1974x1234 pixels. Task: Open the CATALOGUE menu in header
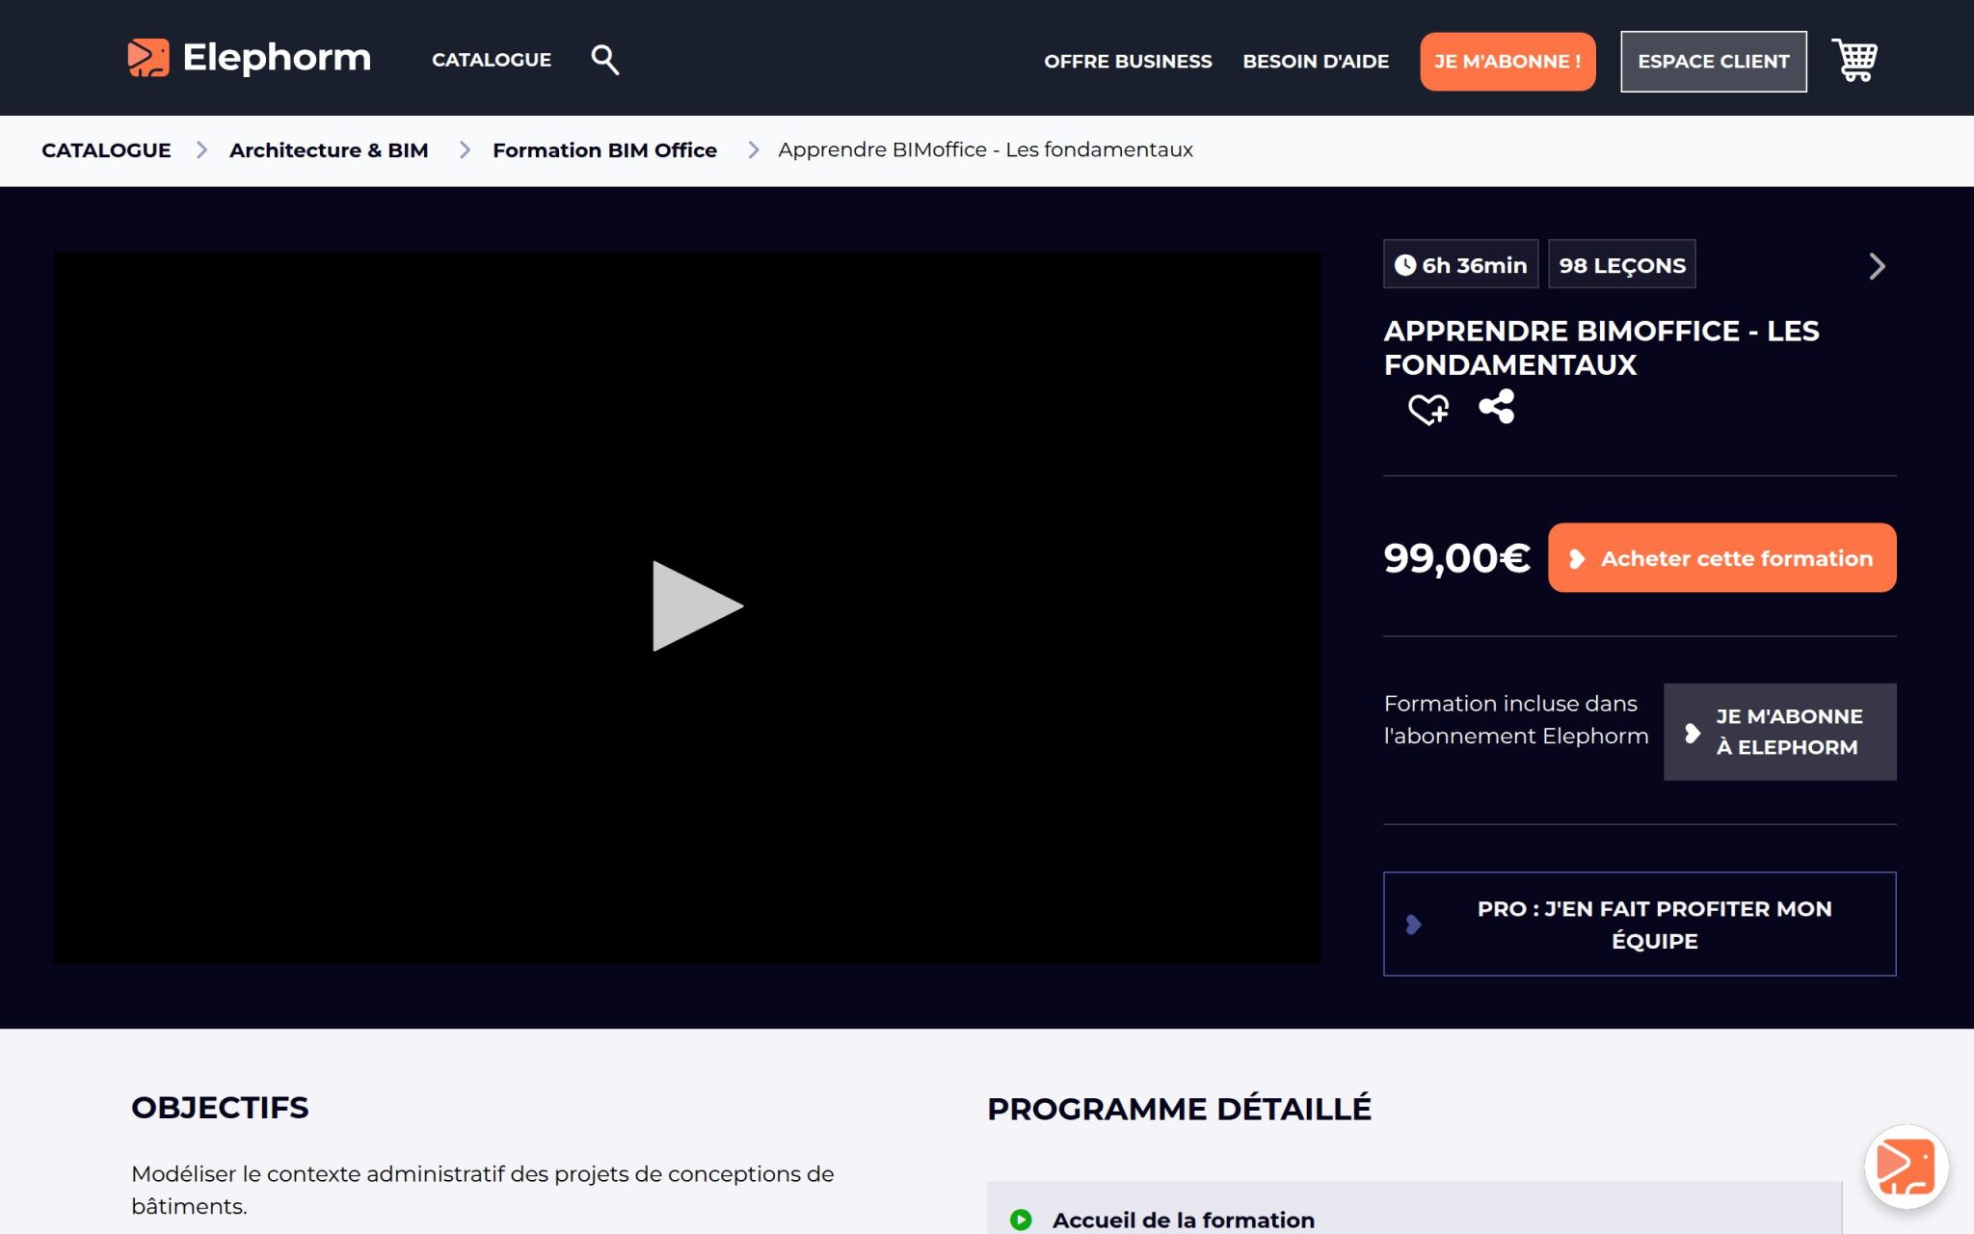(492, 60)
